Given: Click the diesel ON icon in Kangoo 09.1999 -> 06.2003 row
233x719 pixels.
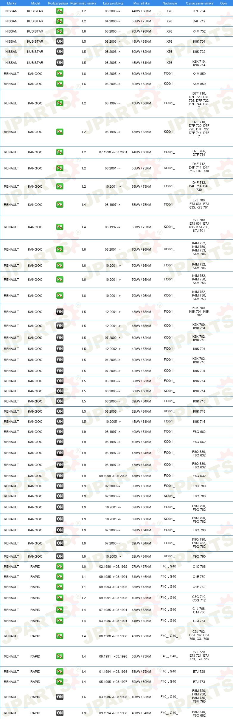Looking at the screenshot, I should click(60, 476).
